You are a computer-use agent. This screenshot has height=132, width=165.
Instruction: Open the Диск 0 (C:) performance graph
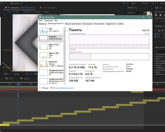coord(43,46)
